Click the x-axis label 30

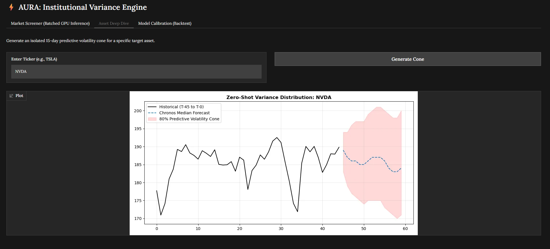(x=281, y=229)
